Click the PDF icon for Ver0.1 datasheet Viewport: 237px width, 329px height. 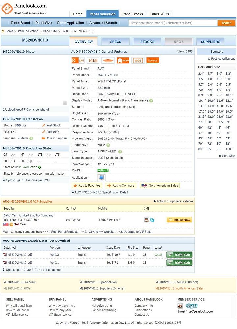pos(5,262)
